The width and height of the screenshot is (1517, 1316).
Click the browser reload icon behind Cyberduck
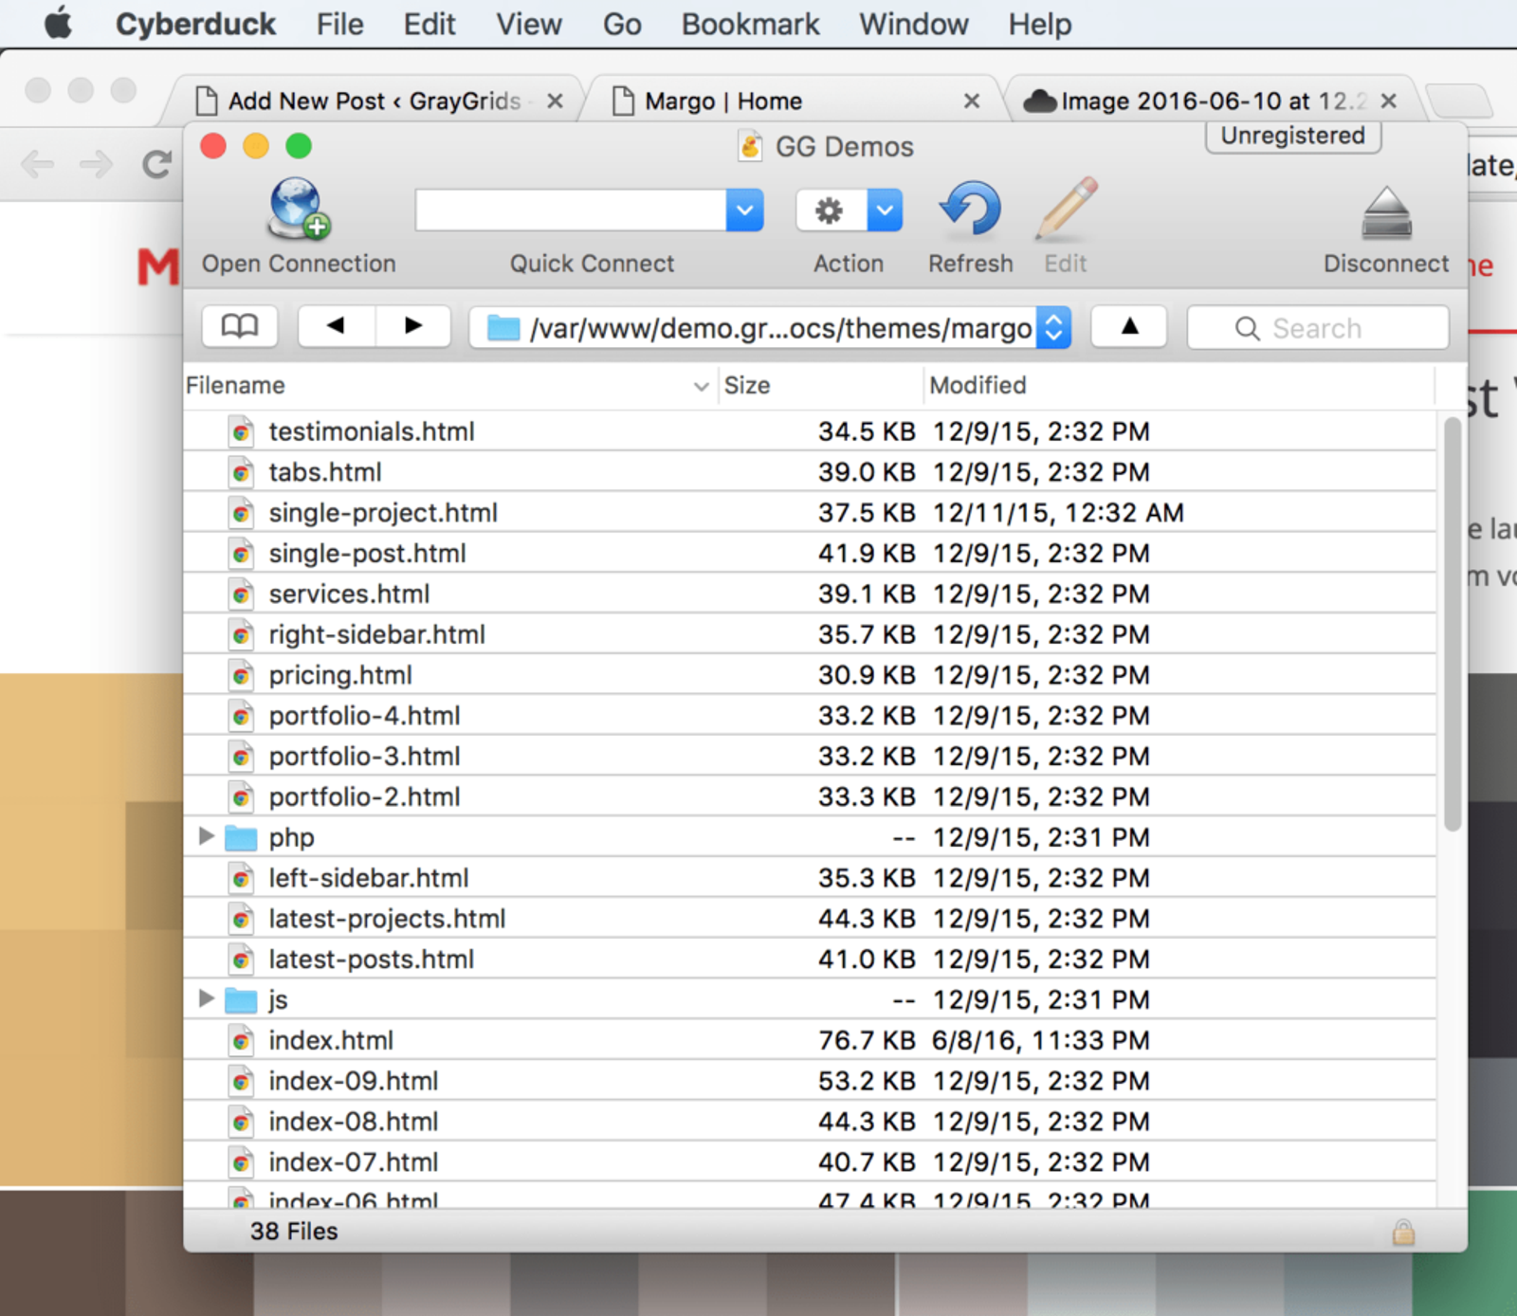click(x=156, y=165)
